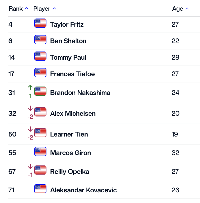Viewport: 200px width, 203px height.
Task: Open Taylor Fritz's player profile
Action: pyautogui.click(x=67, y=25)
